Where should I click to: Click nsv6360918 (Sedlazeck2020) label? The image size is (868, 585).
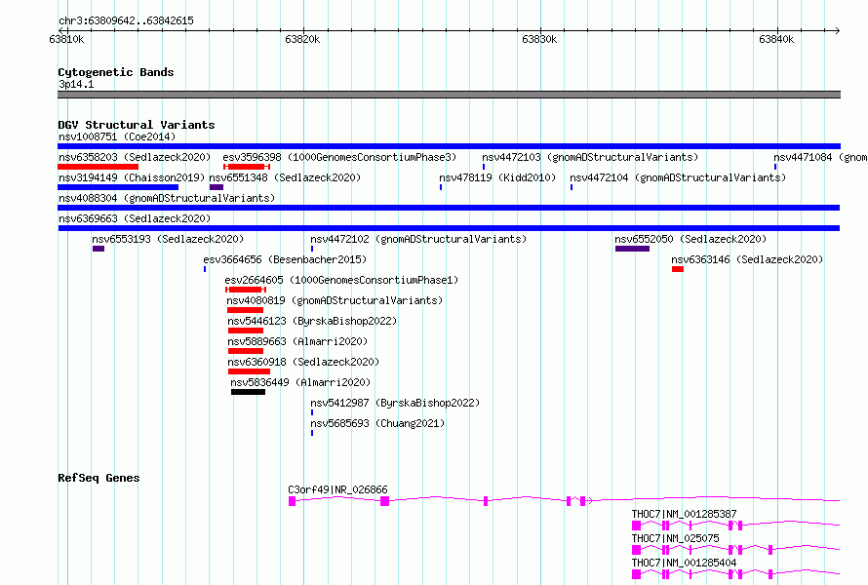point(303,362)
